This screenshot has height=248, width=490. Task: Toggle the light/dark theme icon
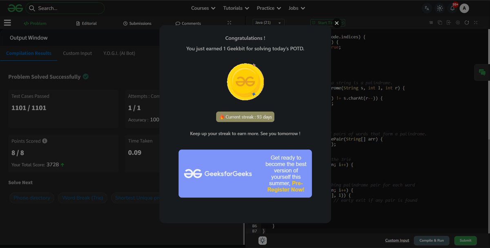[x=440, y=8]
